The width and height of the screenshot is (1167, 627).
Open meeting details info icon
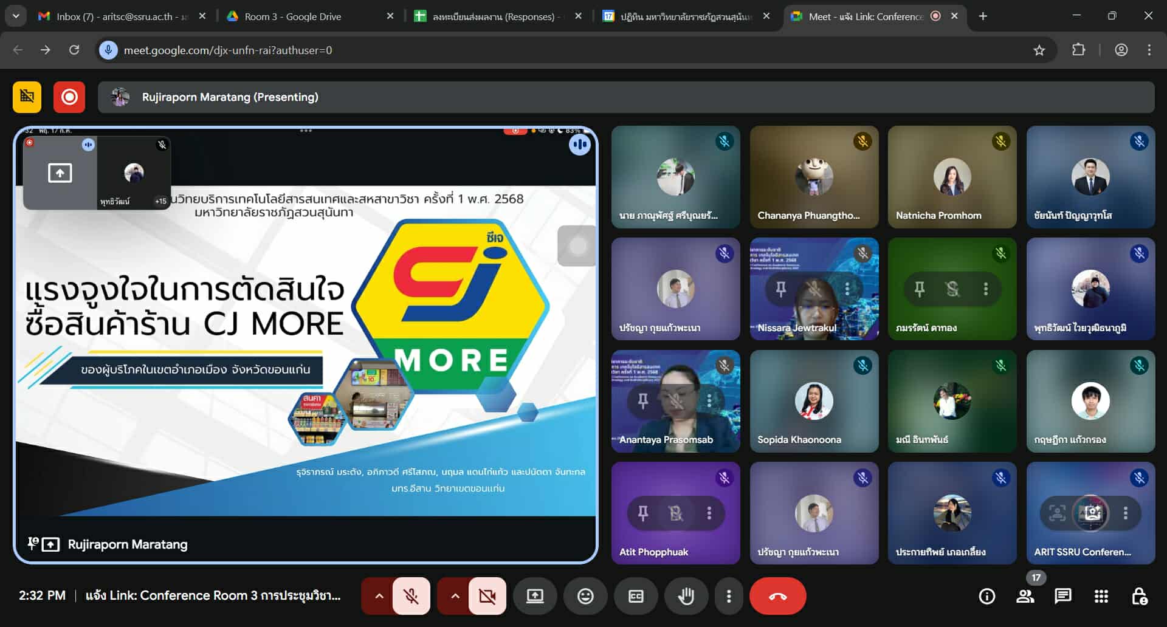point(987,596)
